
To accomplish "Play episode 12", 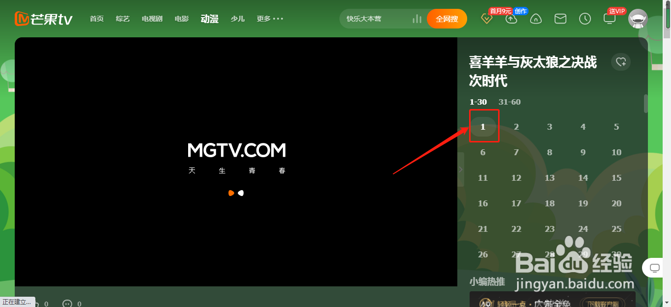I will coord(516,178).
